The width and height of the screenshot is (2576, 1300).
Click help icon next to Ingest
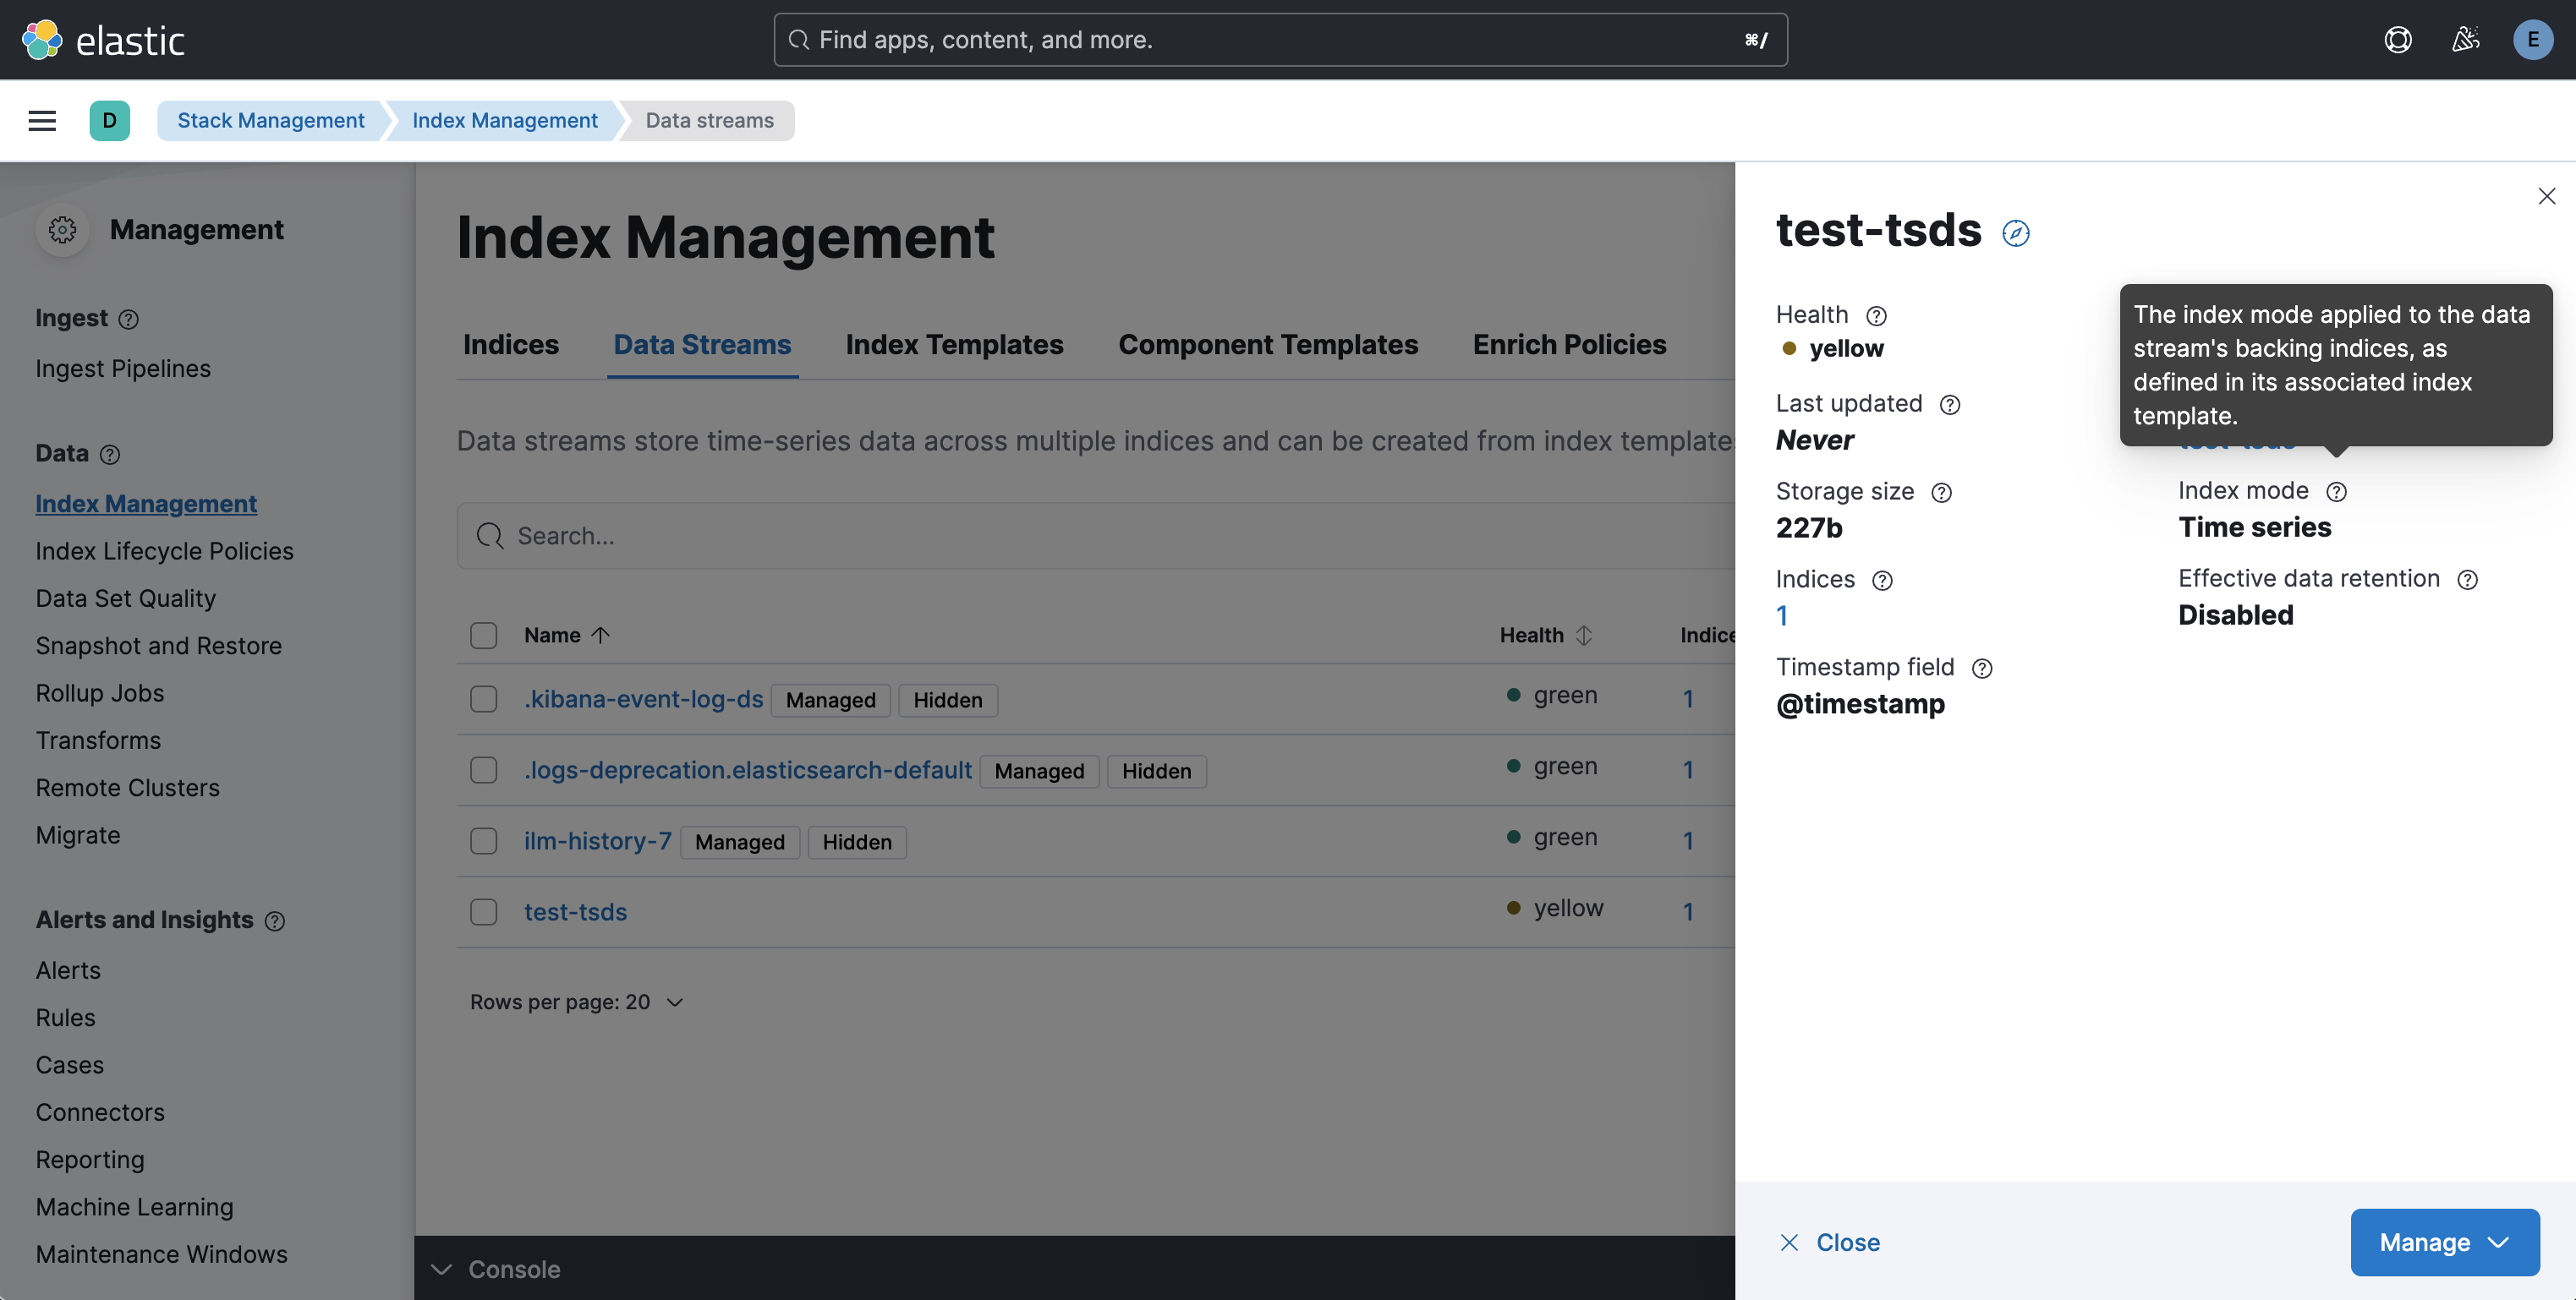click(129, 320)
